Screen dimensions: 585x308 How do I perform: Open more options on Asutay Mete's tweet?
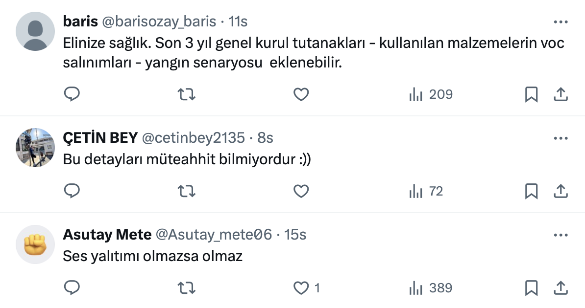pos(560,235)
